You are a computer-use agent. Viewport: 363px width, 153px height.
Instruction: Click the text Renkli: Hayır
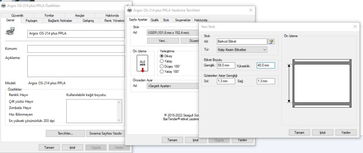(x=18, y=95)
